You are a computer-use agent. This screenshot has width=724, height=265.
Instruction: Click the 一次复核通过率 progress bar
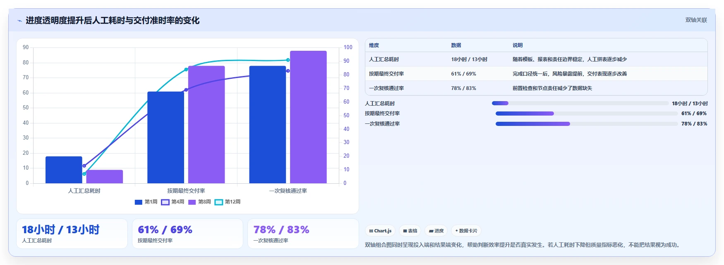(x=587, y=124)
